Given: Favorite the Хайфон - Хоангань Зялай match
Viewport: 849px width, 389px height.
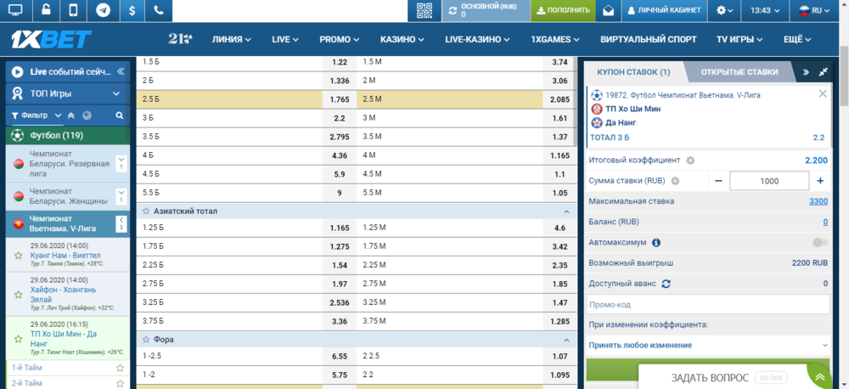Looking at the screenshot, I should click(x=19, y=295).
